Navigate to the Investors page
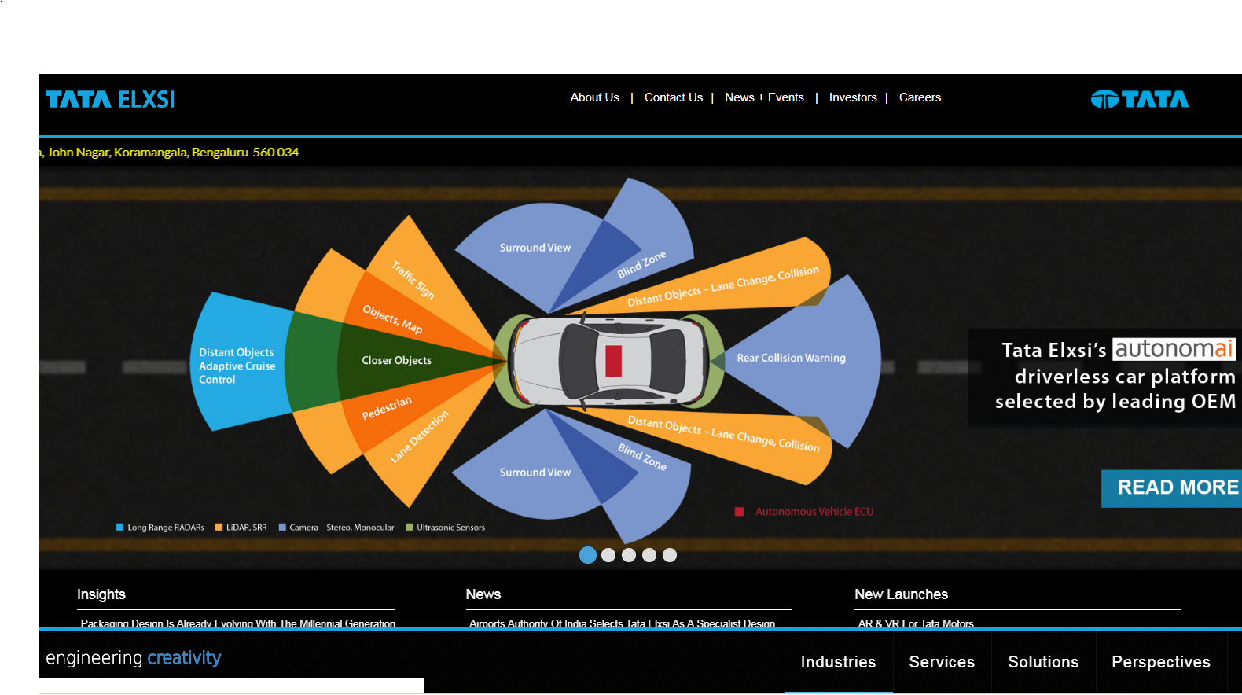Screen dimensions: 1242x695 tap(852, 97)
